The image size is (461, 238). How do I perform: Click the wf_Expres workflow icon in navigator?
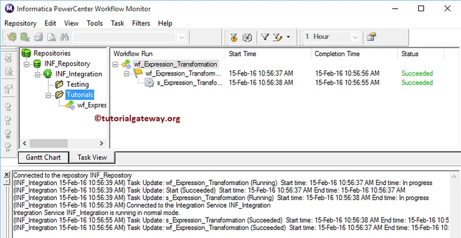pyautogui.click(x=70, y=105)
